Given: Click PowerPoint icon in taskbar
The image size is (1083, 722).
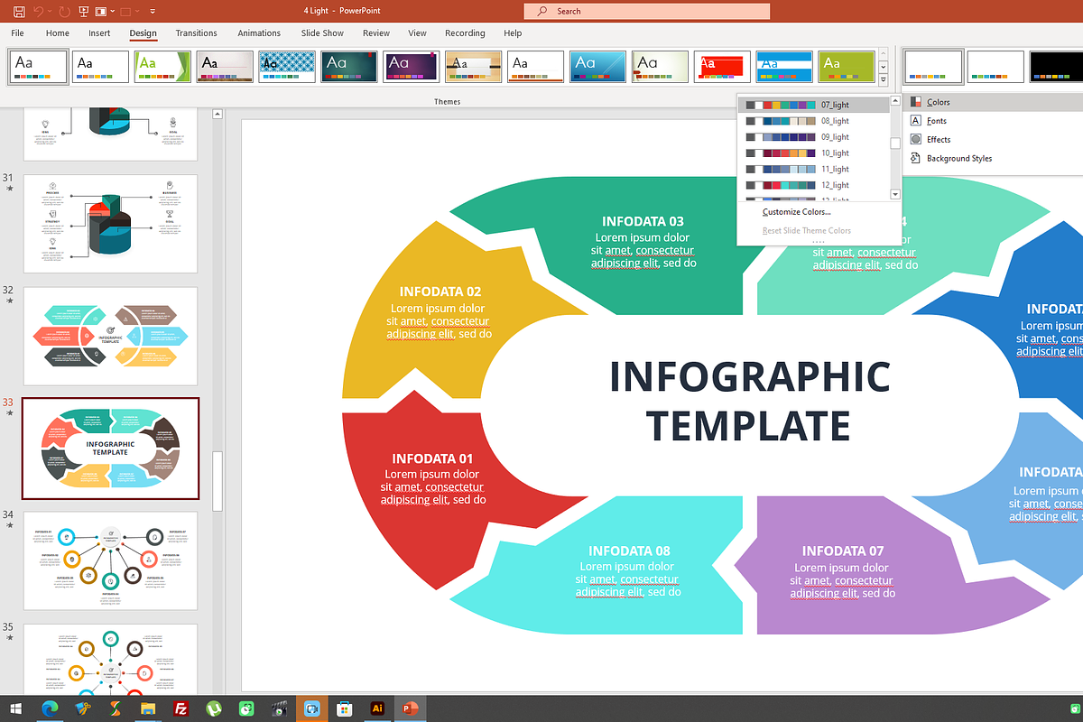Looking at the screenshot, I should click(x=410, y=708).
